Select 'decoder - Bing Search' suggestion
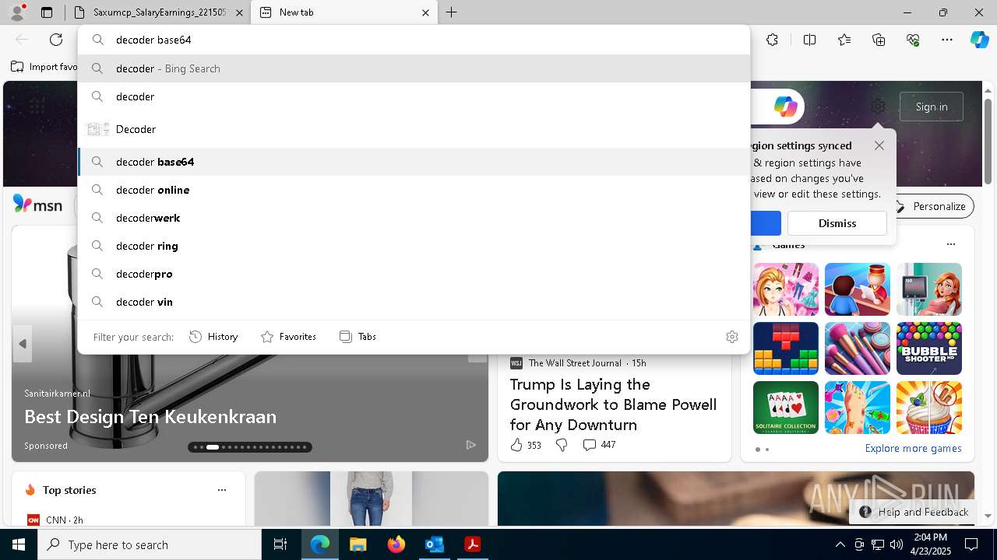Image resolution: width=997 pixels, height=560 pixels. pos(414,68)
